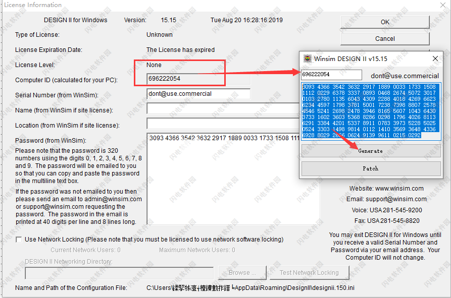
Task: Click the DESIGN II Networking Directory field
Action: pyautogui.click(x=119, y=273)
